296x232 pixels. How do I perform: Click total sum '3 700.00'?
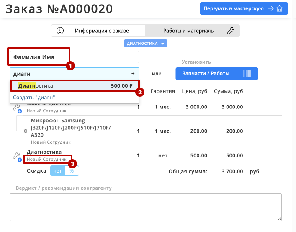[x=232, y=171]
